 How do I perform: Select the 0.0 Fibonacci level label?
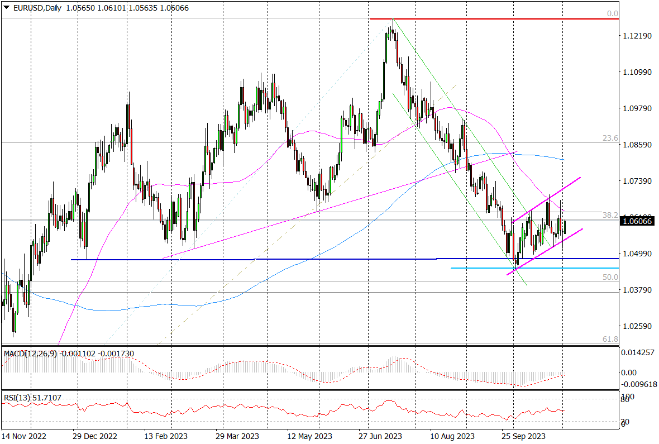coord(612,13)
